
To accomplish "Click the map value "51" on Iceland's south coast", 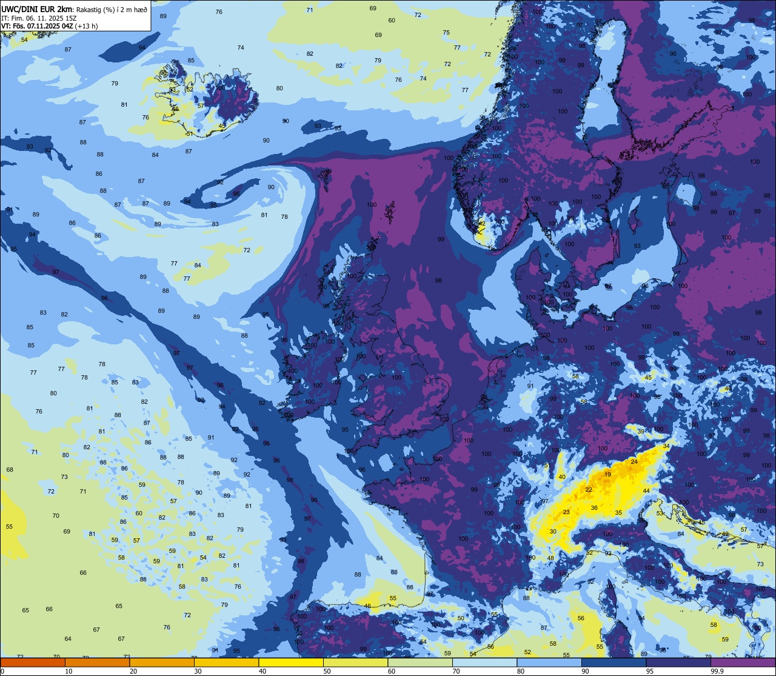I will pos(189,134).
